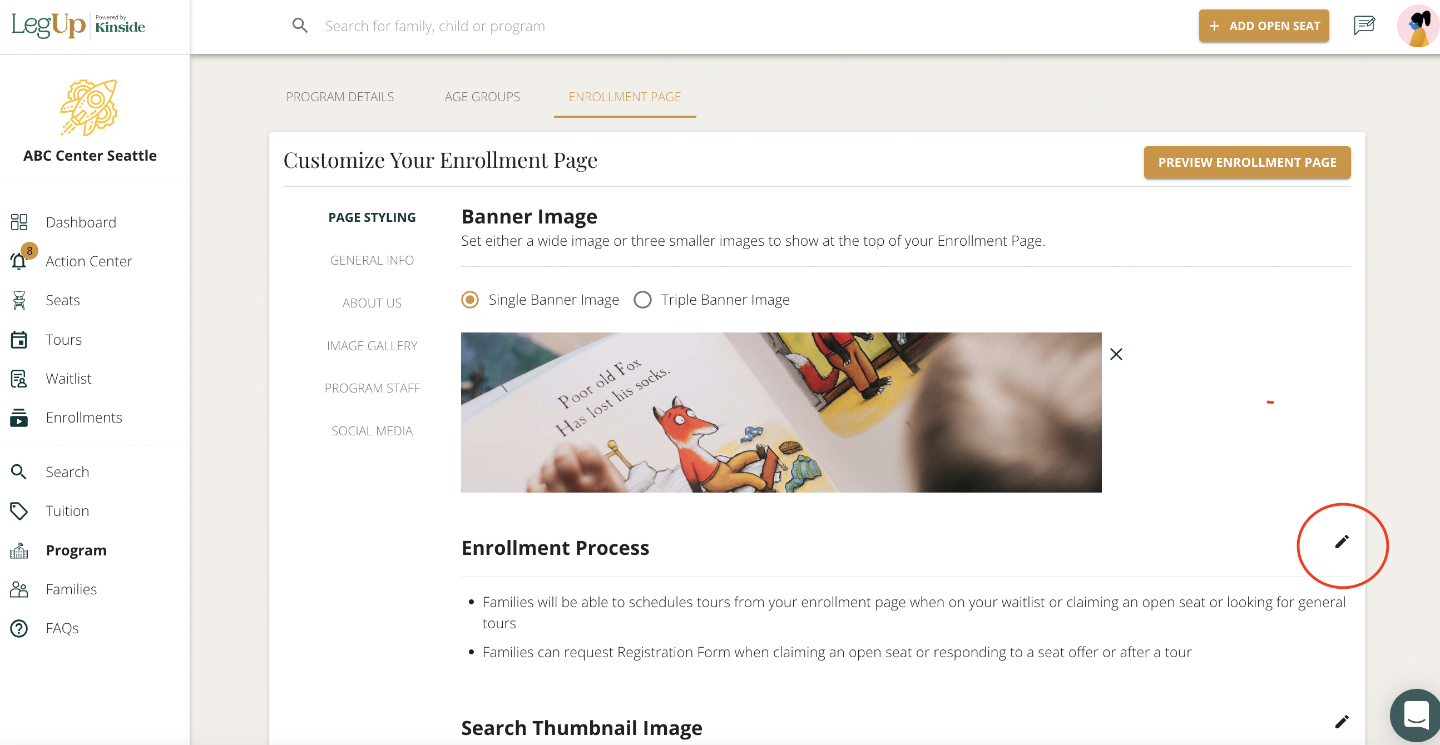Edit Enrollment Process with pencil icon
Viewport: 1440px width, 745px height.
[x=1342, y=542]
